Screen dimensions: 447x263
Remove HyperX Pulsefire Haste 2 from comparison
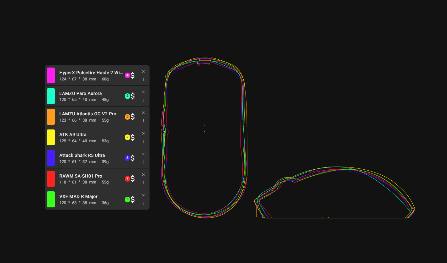point(143,72)
